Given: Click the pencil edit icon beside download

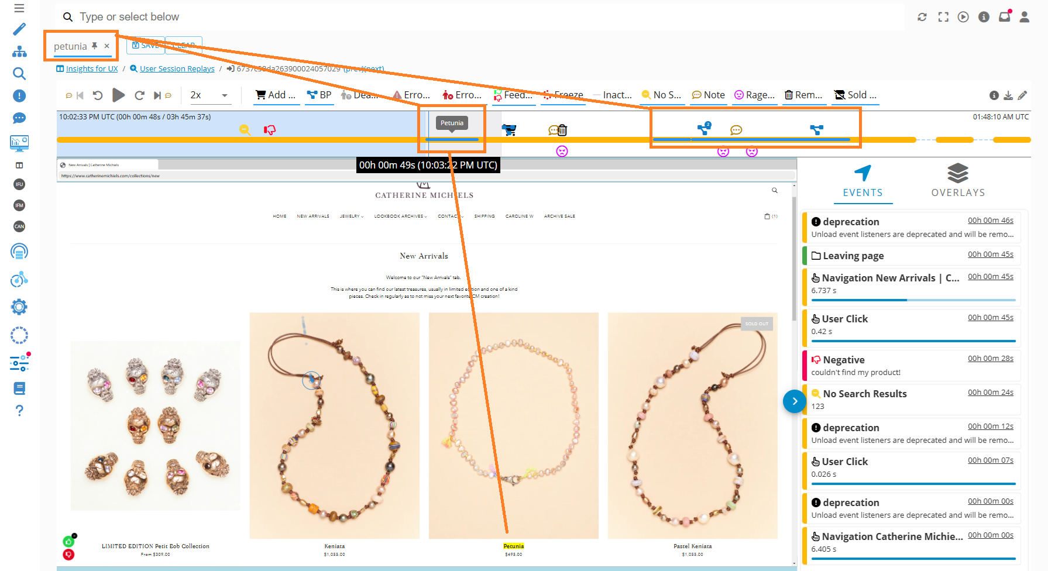Looking at the screenshot, I should click(x=1022, y=95).
